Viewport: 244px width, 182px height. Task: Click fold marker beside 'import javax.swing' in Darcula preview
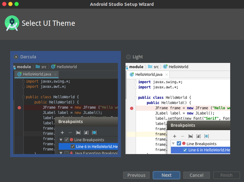[x=24, y=81]
